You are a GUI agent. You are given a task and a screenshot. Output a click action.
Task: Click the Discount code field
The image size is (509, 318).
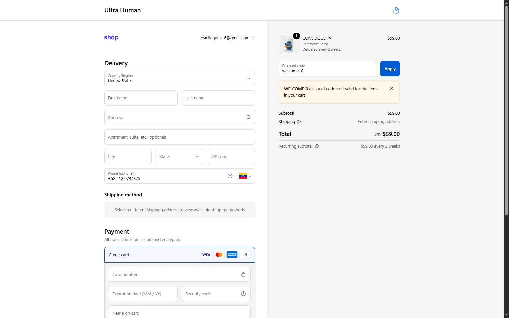[x=327, y=69]
